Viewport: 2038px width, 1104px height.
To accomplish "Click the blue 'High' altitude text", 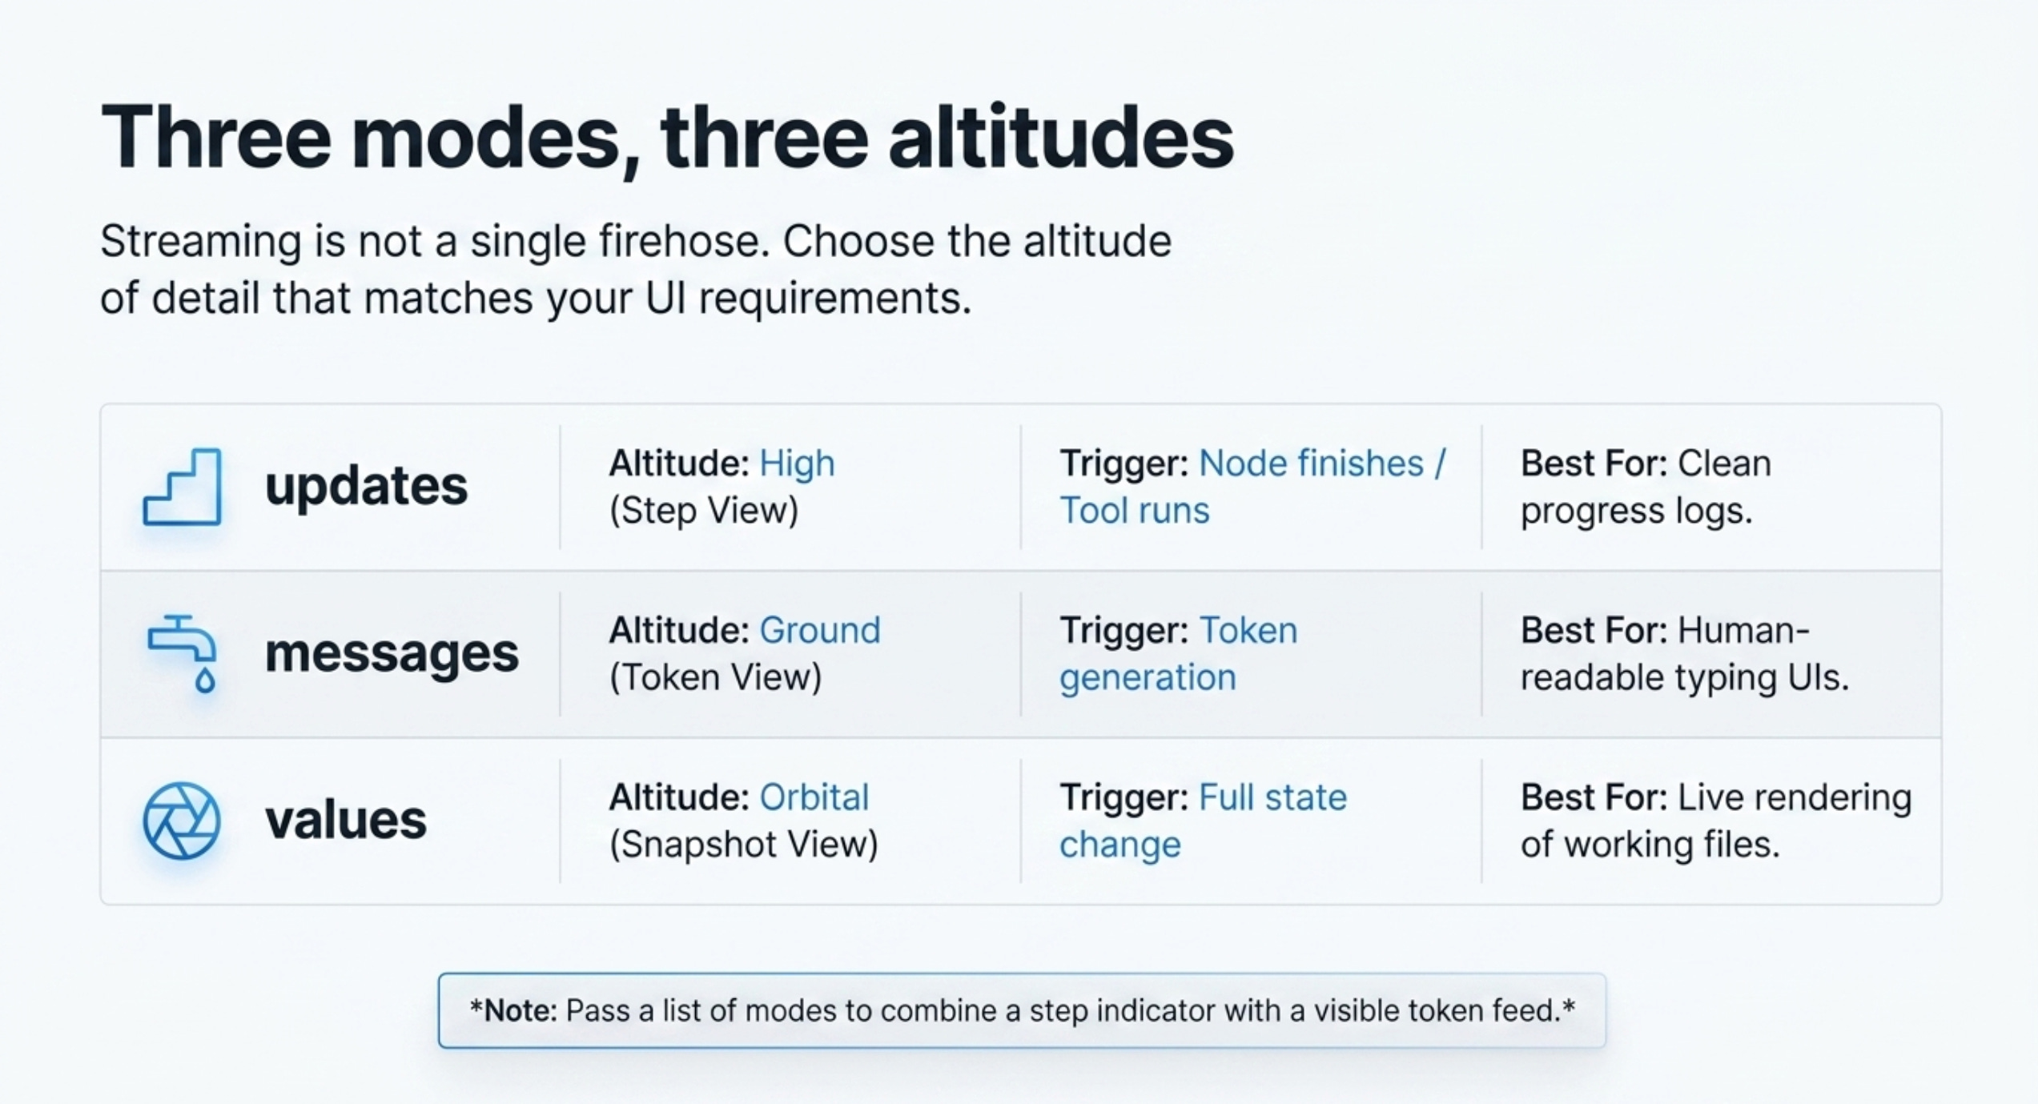I will [x=797, y=464].
